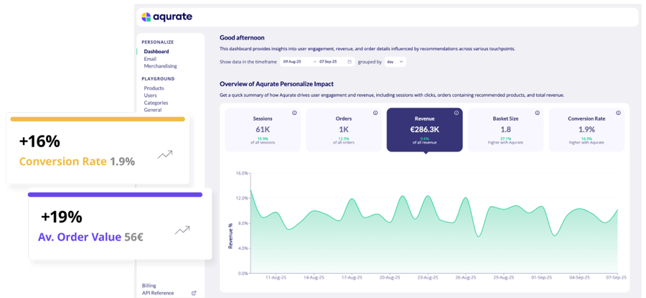Open Products under Playground
This screenshot has width=646, height=298.
(x=154, y=88)
